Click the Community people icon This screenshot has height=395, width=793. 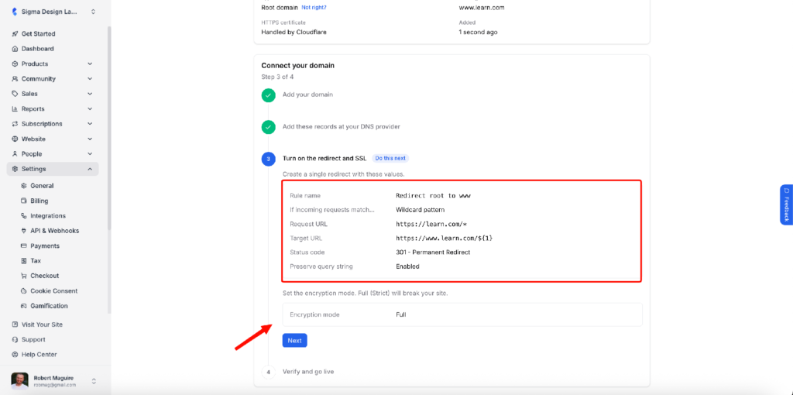pyautogui.click(x=15, y=79)
